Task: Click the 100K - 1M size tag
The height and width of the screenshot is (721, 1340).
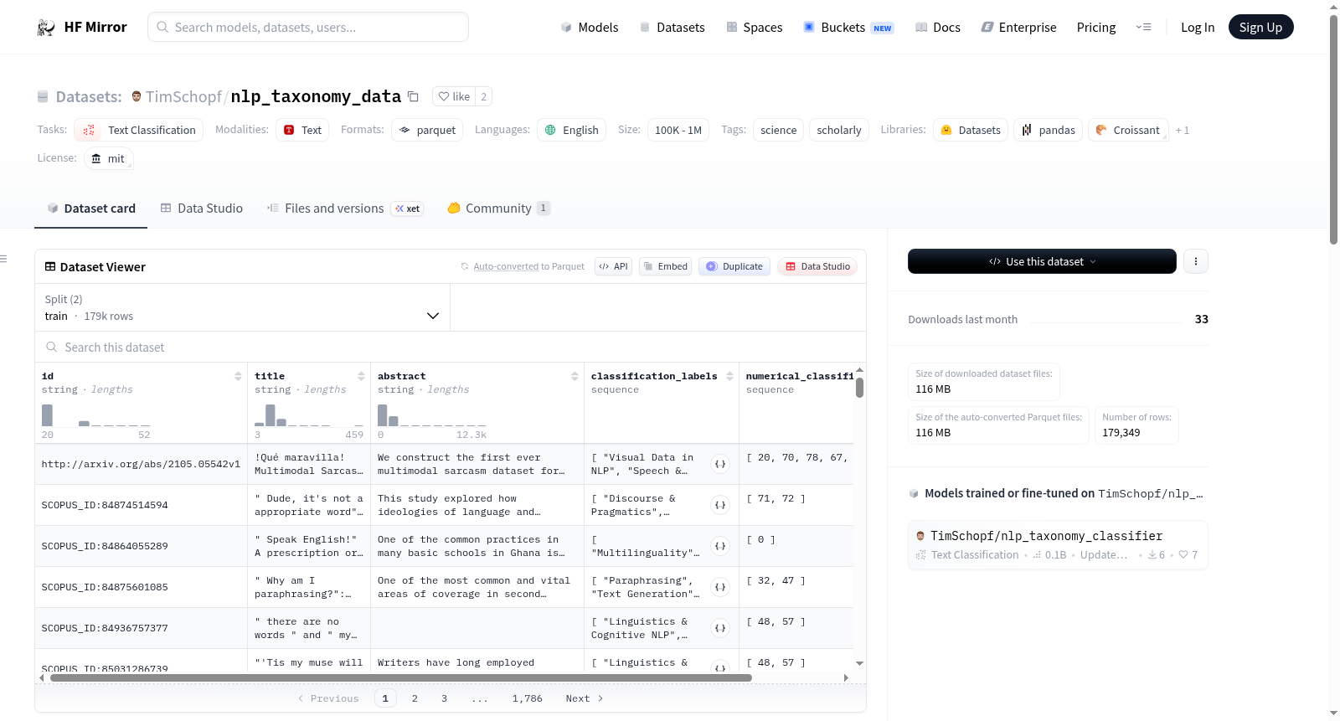Action: tap(678, 130)
